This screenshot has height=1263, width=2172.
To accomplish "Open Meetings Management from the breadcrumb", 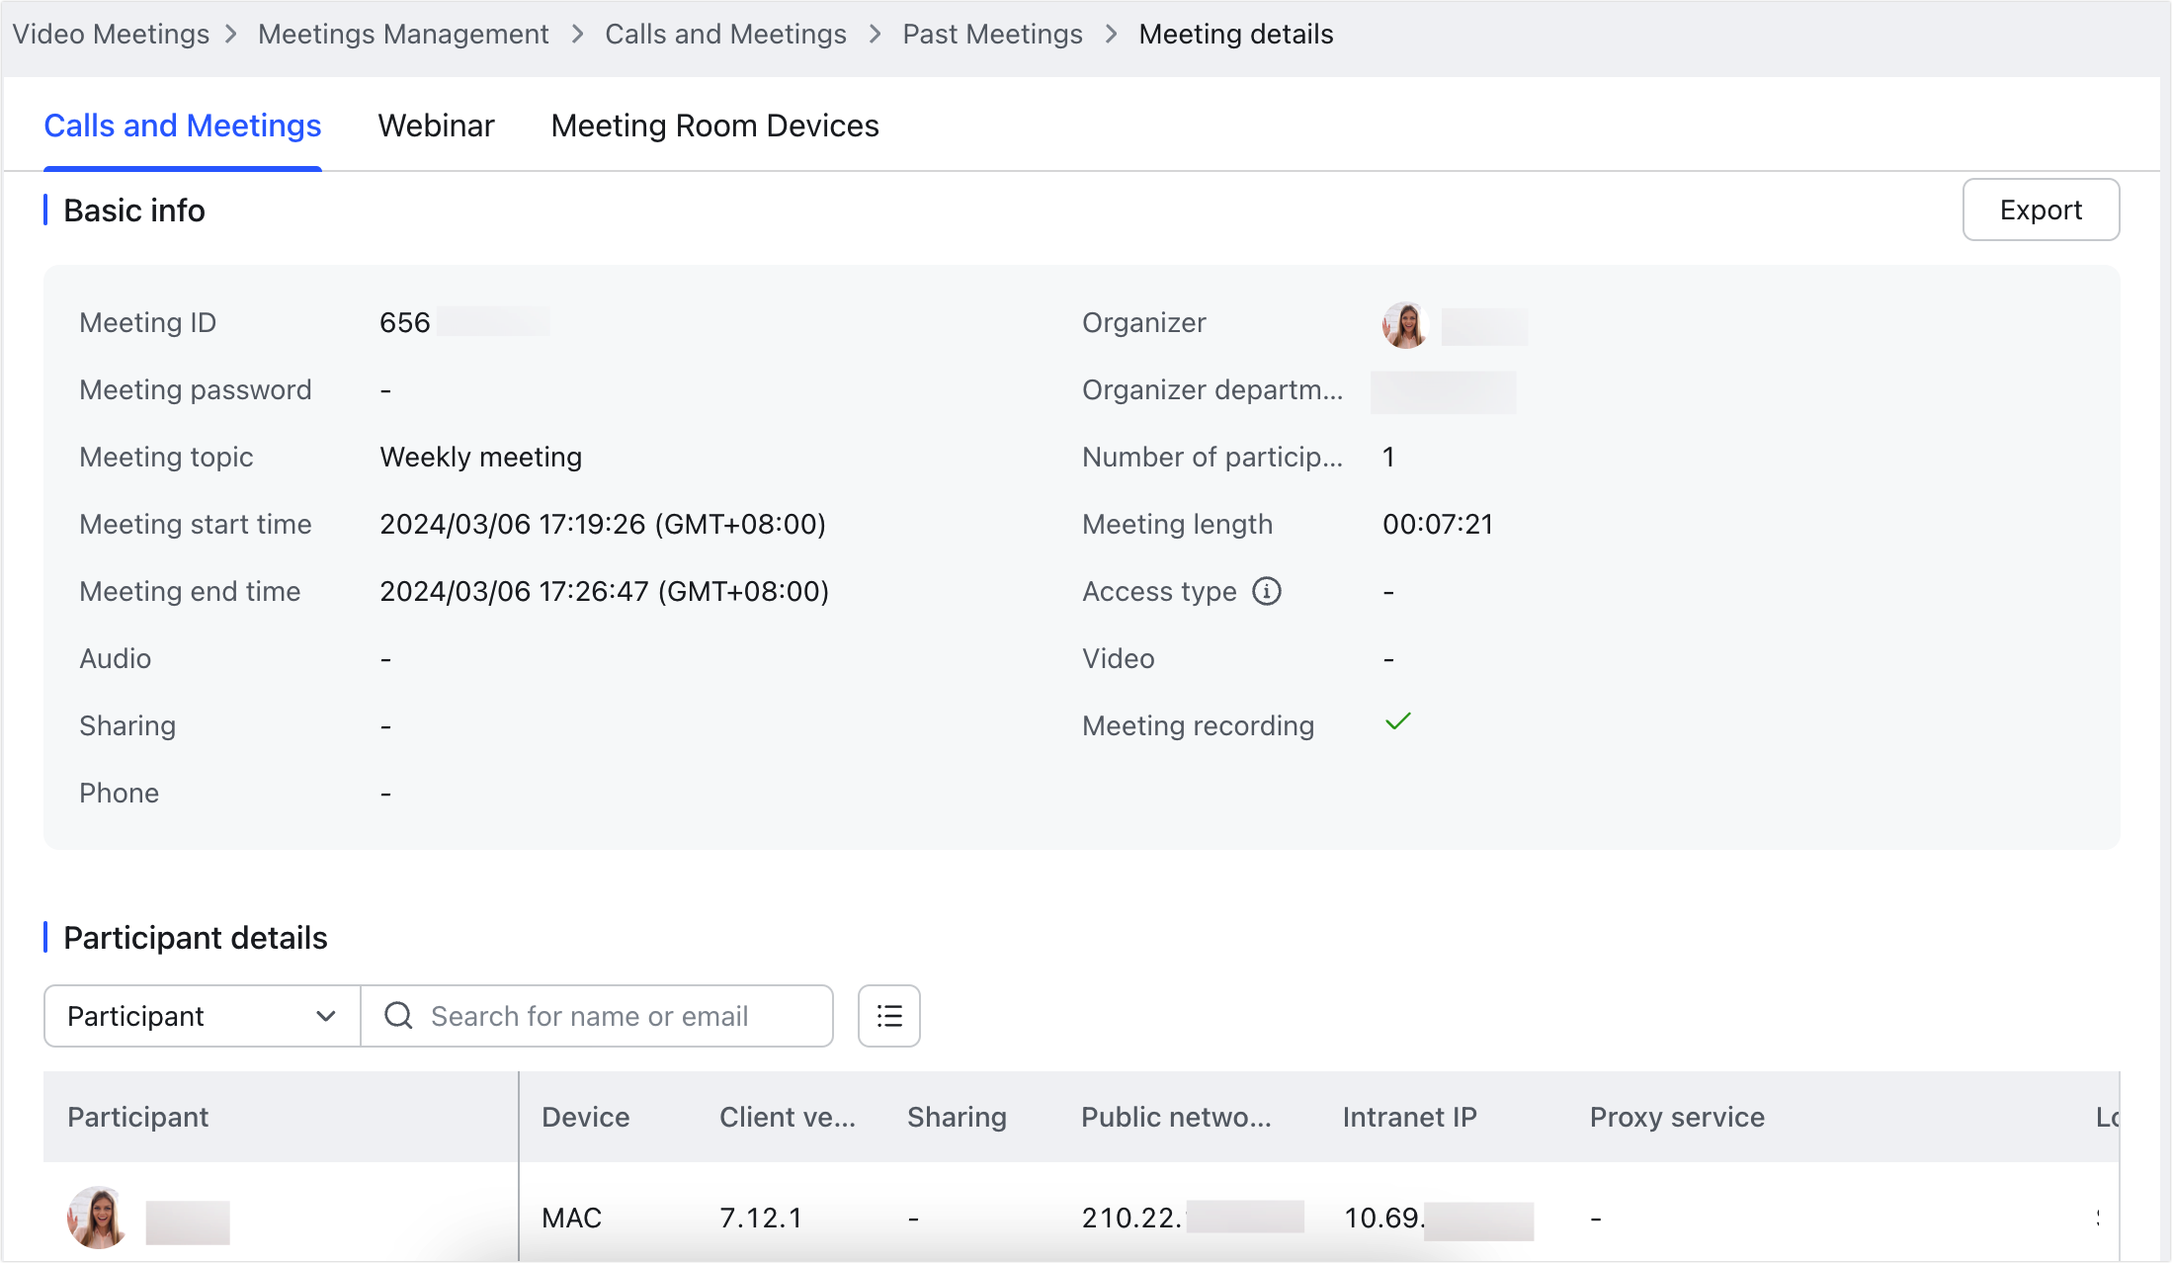I will [403, 34].
